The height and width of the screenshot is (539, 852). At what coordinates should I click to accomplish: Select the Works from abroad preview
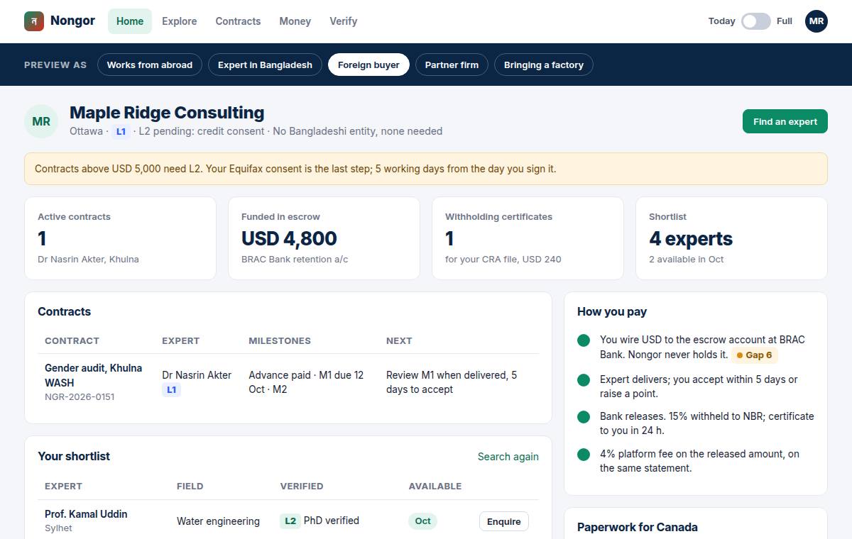[x=150, y=65]
